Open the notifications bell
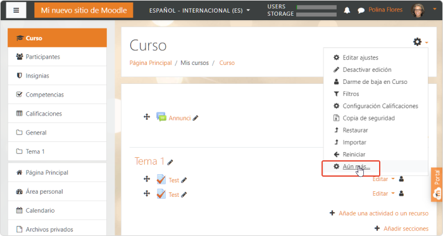 347,11
